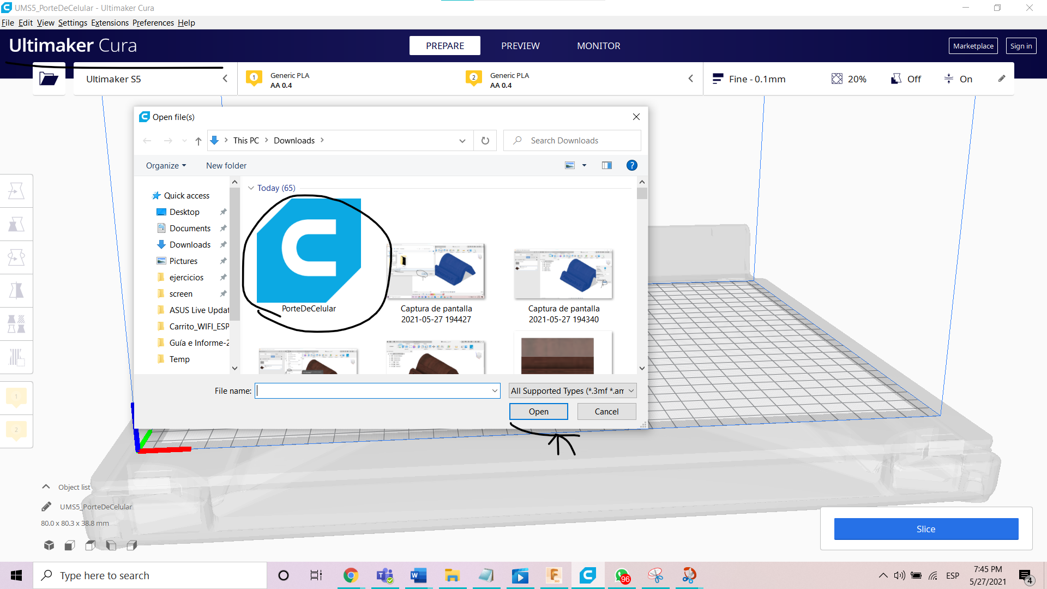Toggle the preview pane icon
The width and height of the screenshot is (1047, 589).
(x=606, y=165)
